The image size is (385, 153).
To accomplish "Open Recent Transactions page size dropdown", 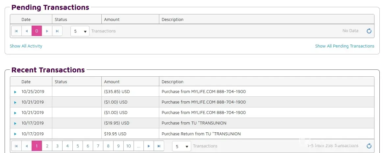I will (x=181, y=146).
